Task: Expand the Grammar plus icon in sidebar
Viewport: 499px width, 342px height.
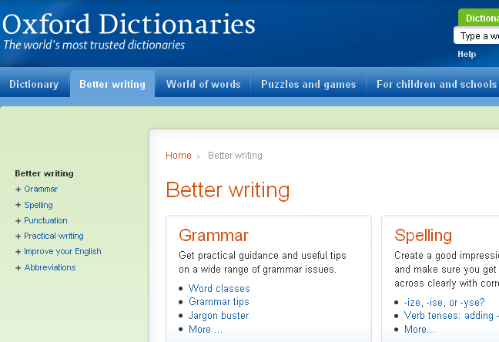Action: click(x=18, y=189)
